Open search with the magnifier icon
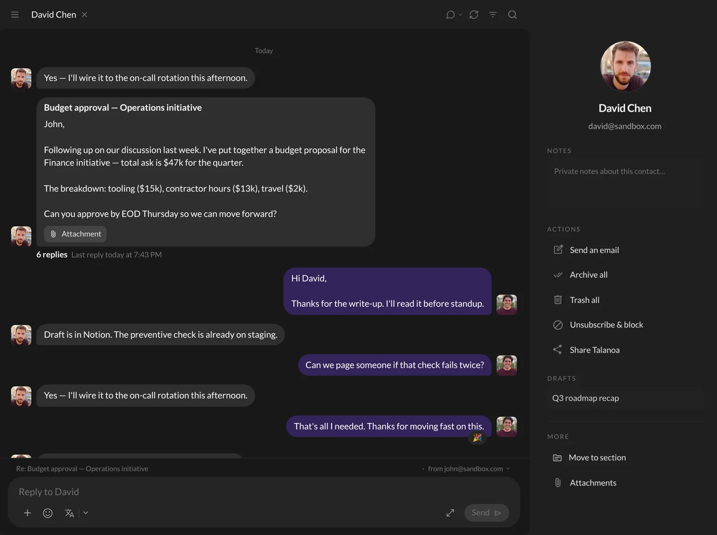Viewport: 717px width, 535px height. click(512, 15)
